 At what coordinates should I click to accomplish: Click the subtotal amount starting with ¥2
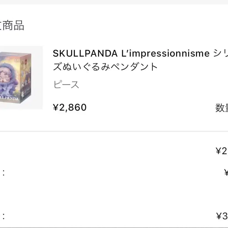222,151
